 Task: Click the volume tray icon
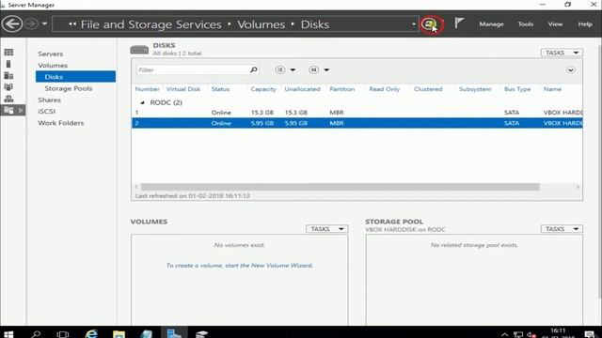(x=531, y=334)
